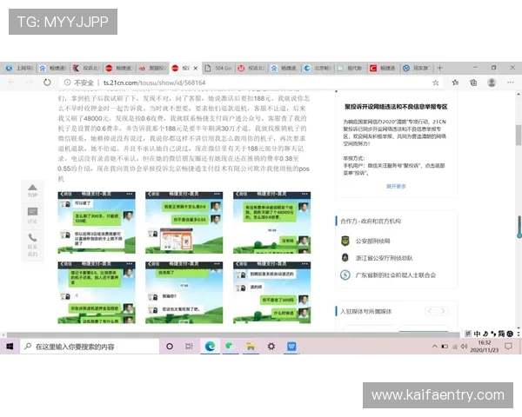Screen dimensions: 522x417
Task: Open the Collections icon in Edge toolbar
Action: pyautogui.click(x=473, y=83)
